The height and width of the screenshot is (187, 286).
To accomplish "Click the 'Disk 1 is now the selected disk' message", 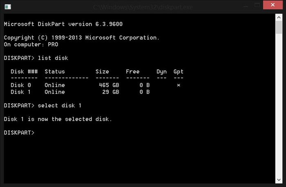I will [58, 119].
